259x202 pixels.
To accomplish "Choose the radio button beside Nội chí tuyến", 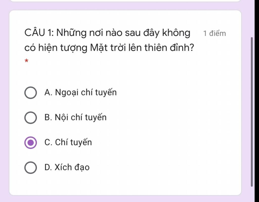I will 31,118.
